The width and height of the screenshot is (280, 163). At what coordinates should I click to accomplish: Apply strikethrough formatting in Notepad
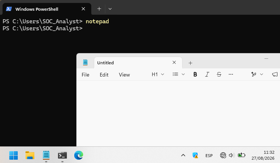pyautogui.click(x=219, y=74)
